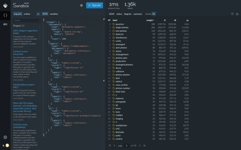This screenshot has height=150, width=241.
Task: Open the summary tab
Action: pyautogui.click(x=138, y=14)
